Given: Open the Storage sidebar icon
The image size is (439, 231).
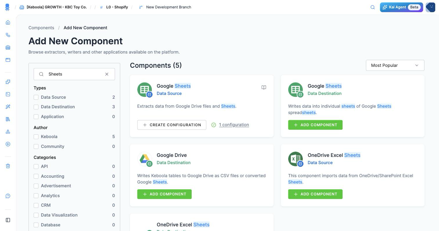Looking at the screenshot, I should tap(8, 47).
